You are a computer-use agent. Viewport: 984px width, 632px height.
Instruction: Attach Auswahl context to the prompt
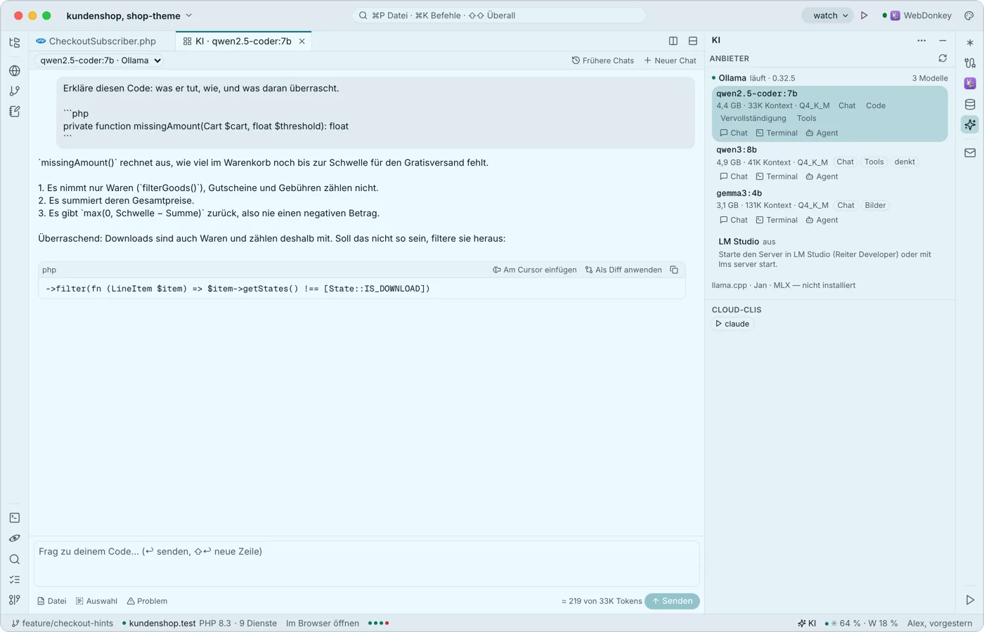pyautogui.click(x=97, y=601)
